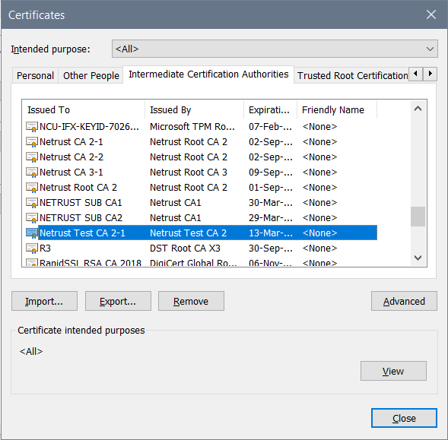The width and height of the screenshot is (448, 440).
Task: Sort by the Issued To column header
Action: pos(84,109)
